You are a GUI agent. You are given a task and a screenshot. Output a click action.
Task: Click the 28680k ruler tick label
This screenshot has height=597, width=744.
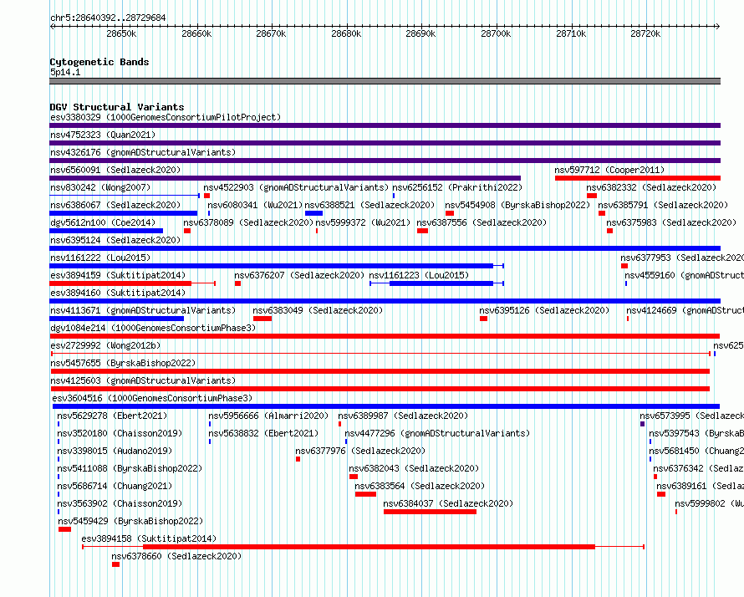click(346, 33)
